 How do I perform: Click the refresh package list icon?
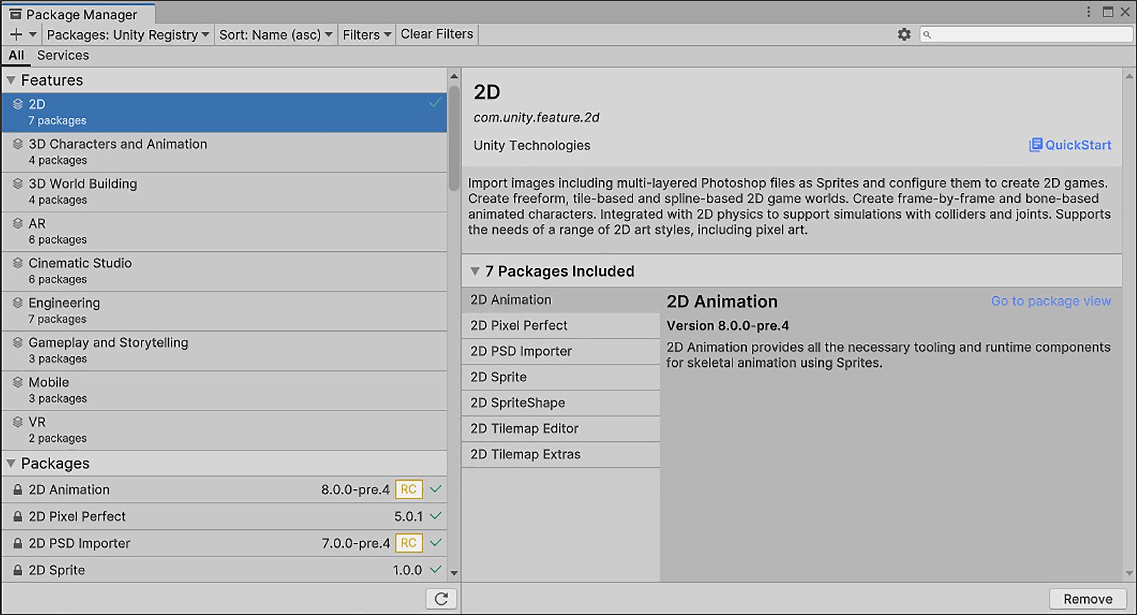click(x=441, y=599)
